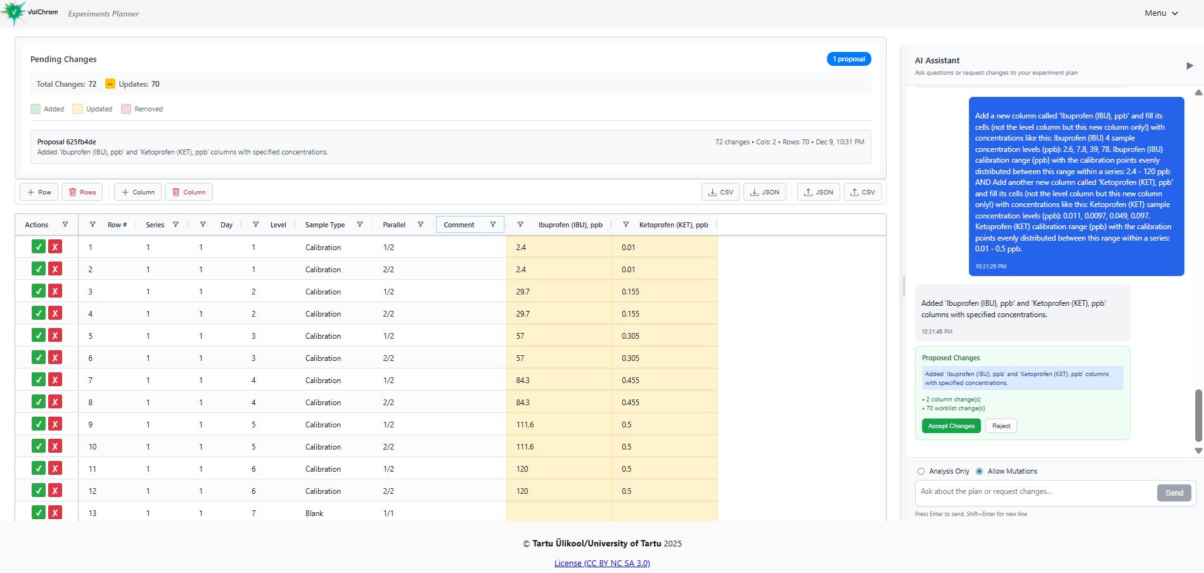Collapse the AI Assistant panel arrow
Screen dimensions: 1204x573
[x=1189, y=66]
